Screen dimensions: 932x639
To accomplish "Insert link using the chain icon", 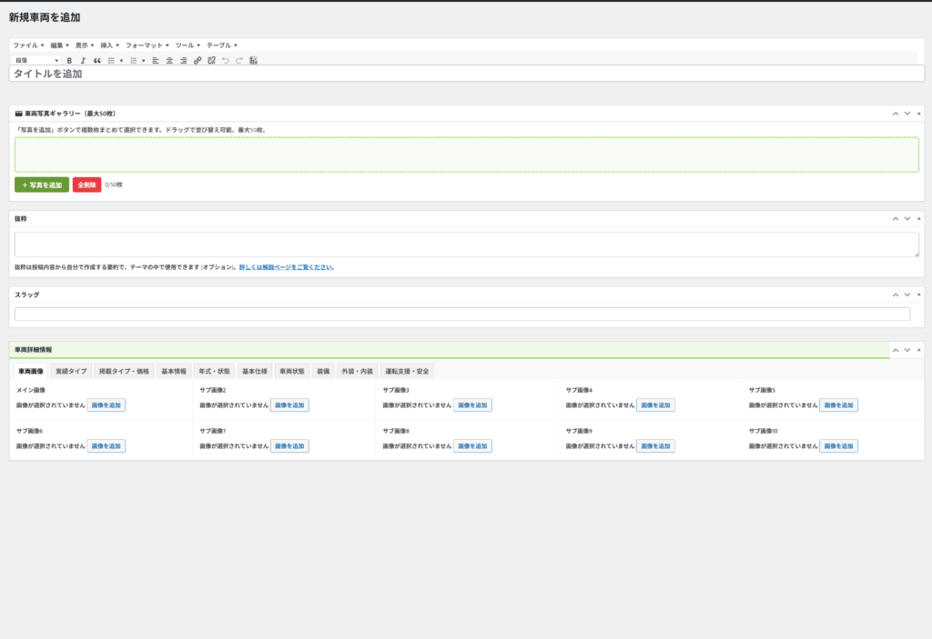I will (198, 61).
